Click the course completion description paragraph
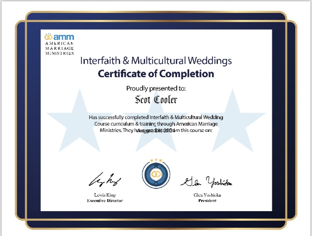This screenshot has width=312, height=236. click(156, 124)
